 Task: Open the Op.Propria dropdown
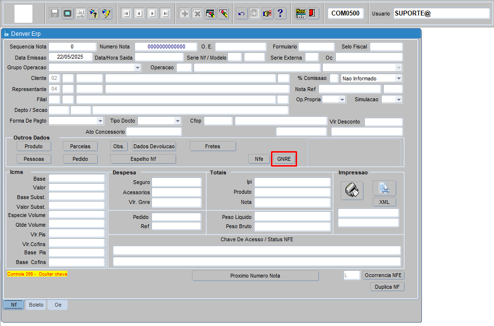342,99
